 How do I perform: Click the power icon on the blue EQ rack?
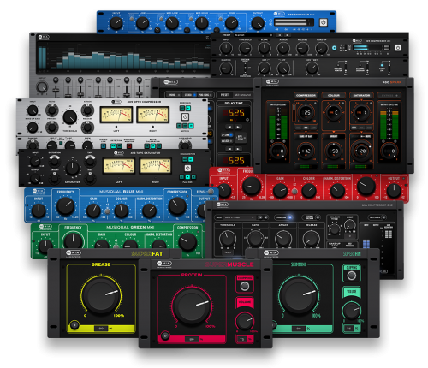(323, 22)
